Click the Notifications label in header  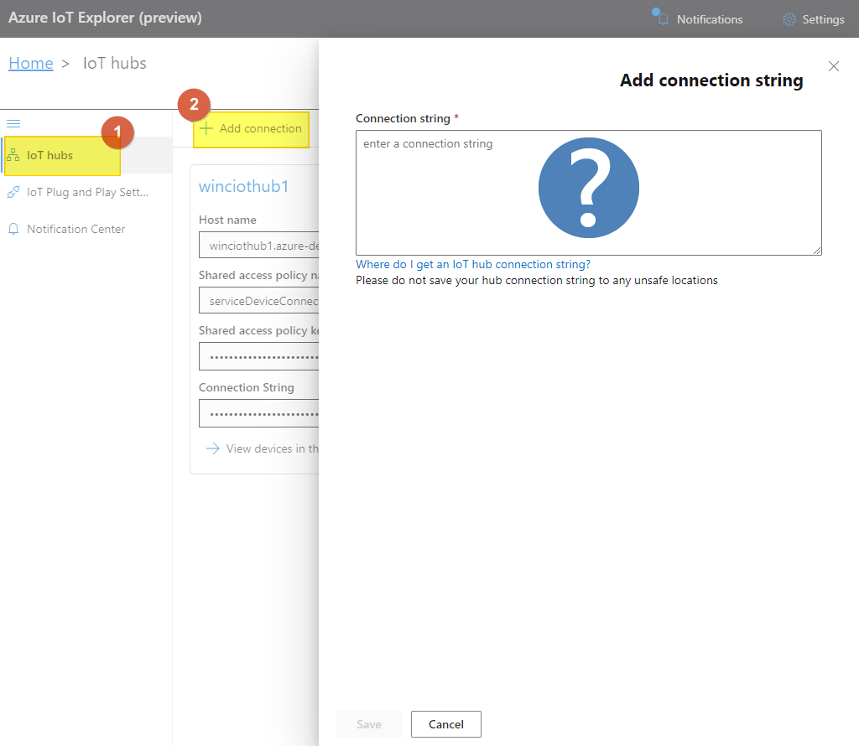tap(710, 19)
